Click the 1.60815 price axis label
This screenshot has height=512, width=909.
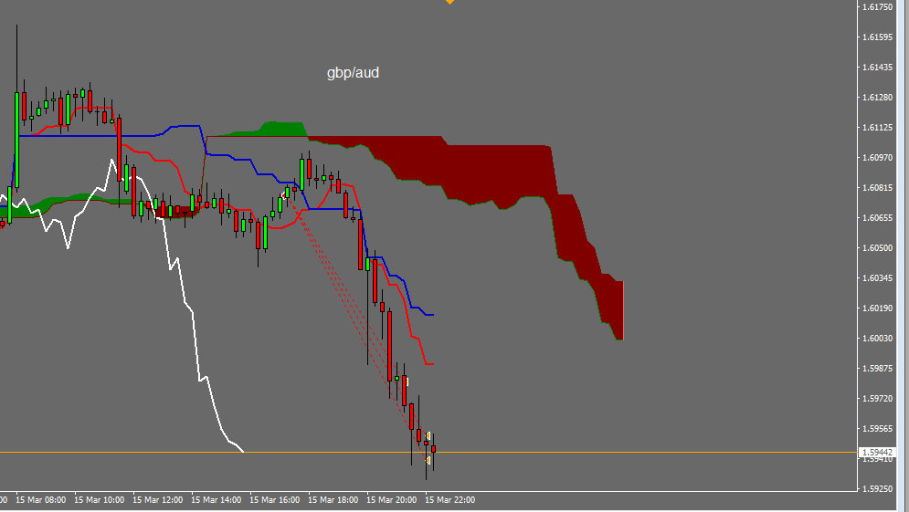pos(877,188)
